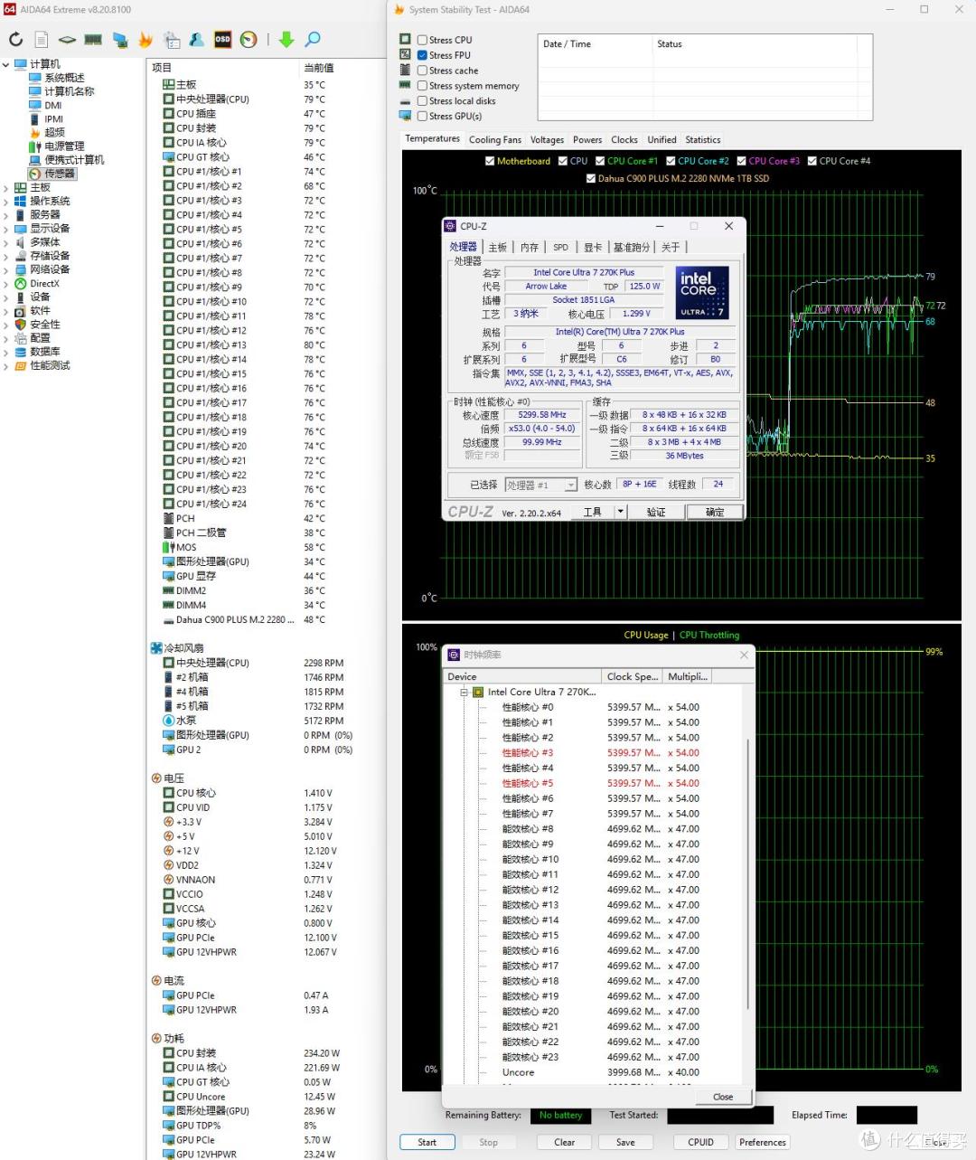Open the 基准跑分 tab in CPU-Z
Screen dimensions: 976x1160
(x=632, y=247)
